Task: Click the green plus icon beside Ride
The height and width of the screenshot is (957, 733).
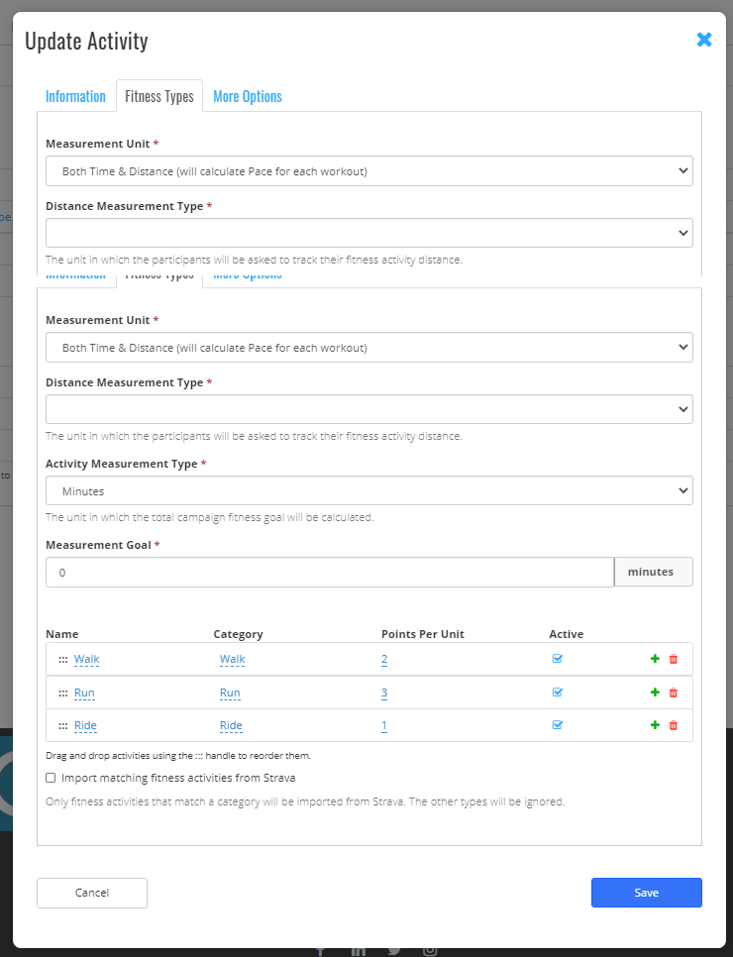Action: tap(654, 724)
